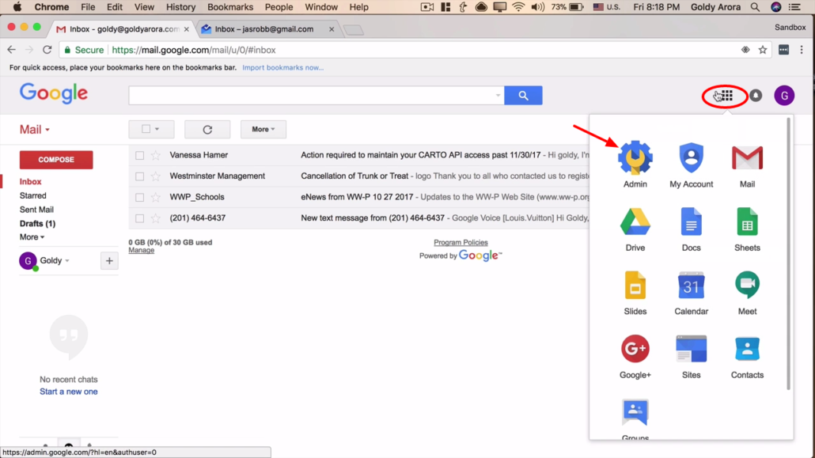Select the Vanessa Hamer email checkbox
815x458 pixels.
click(x=139, y=156)
